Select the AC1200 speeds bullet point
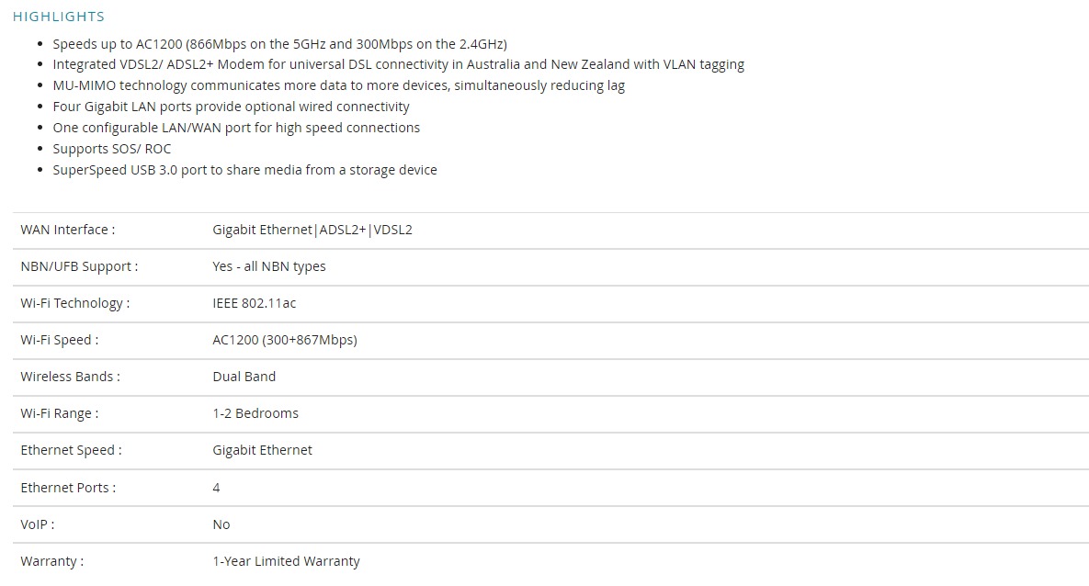1089x586 pixels. [x=280, y=44]
